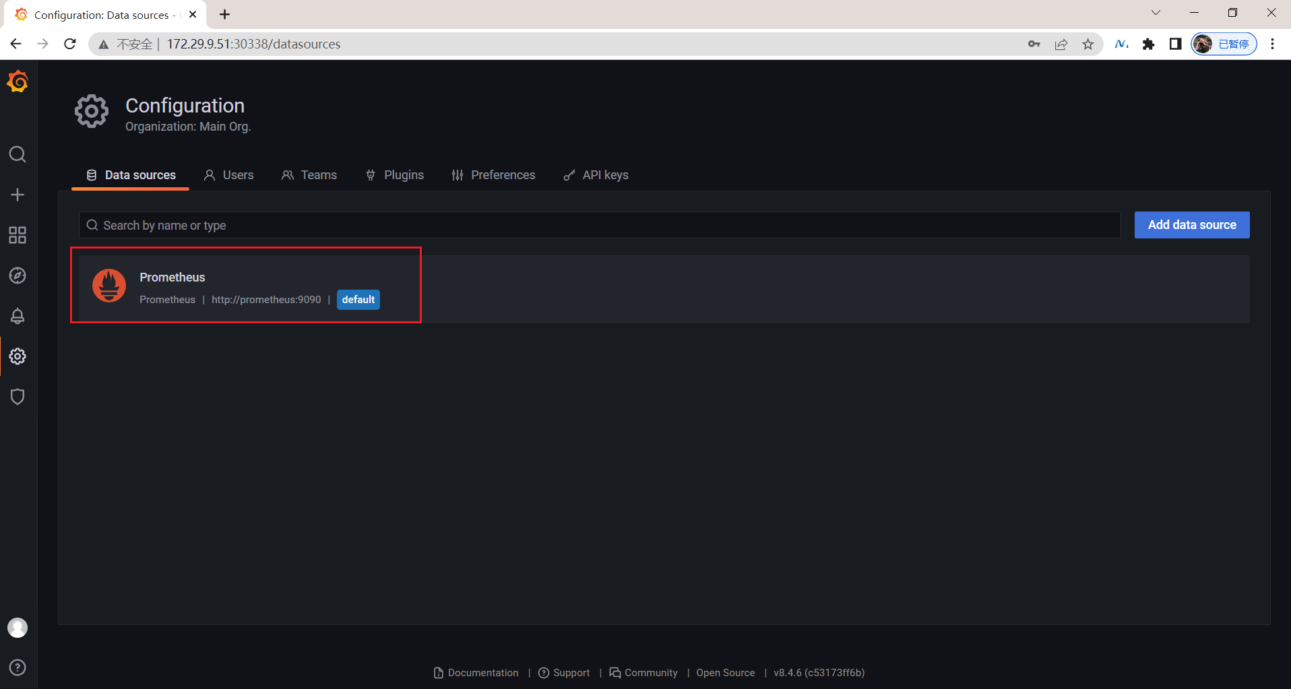Bookmark this page with star icon

(x=1088, y=44)
